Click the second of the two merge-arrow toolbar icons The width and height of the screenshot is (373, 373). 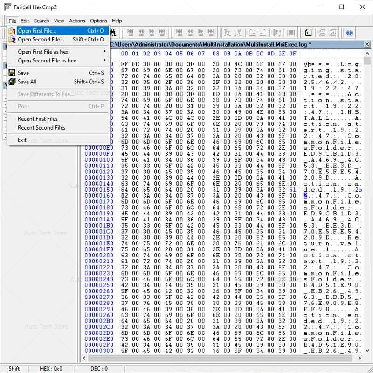click(x=238, y=33)
